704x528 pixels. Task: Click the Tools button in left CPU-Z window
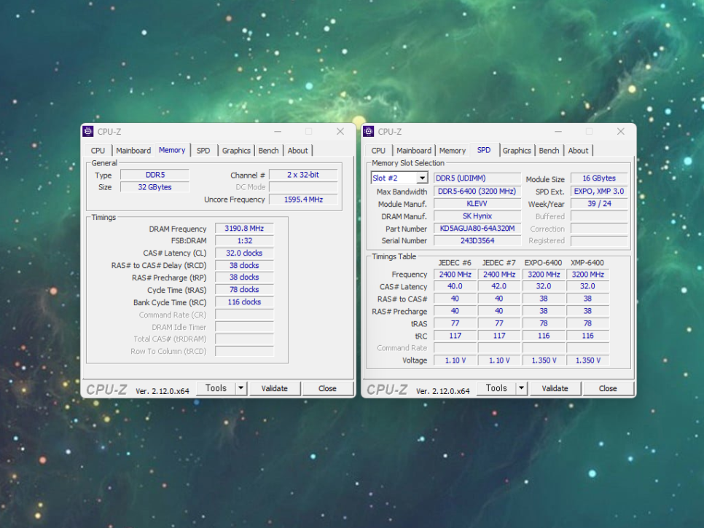click(216, 388)
